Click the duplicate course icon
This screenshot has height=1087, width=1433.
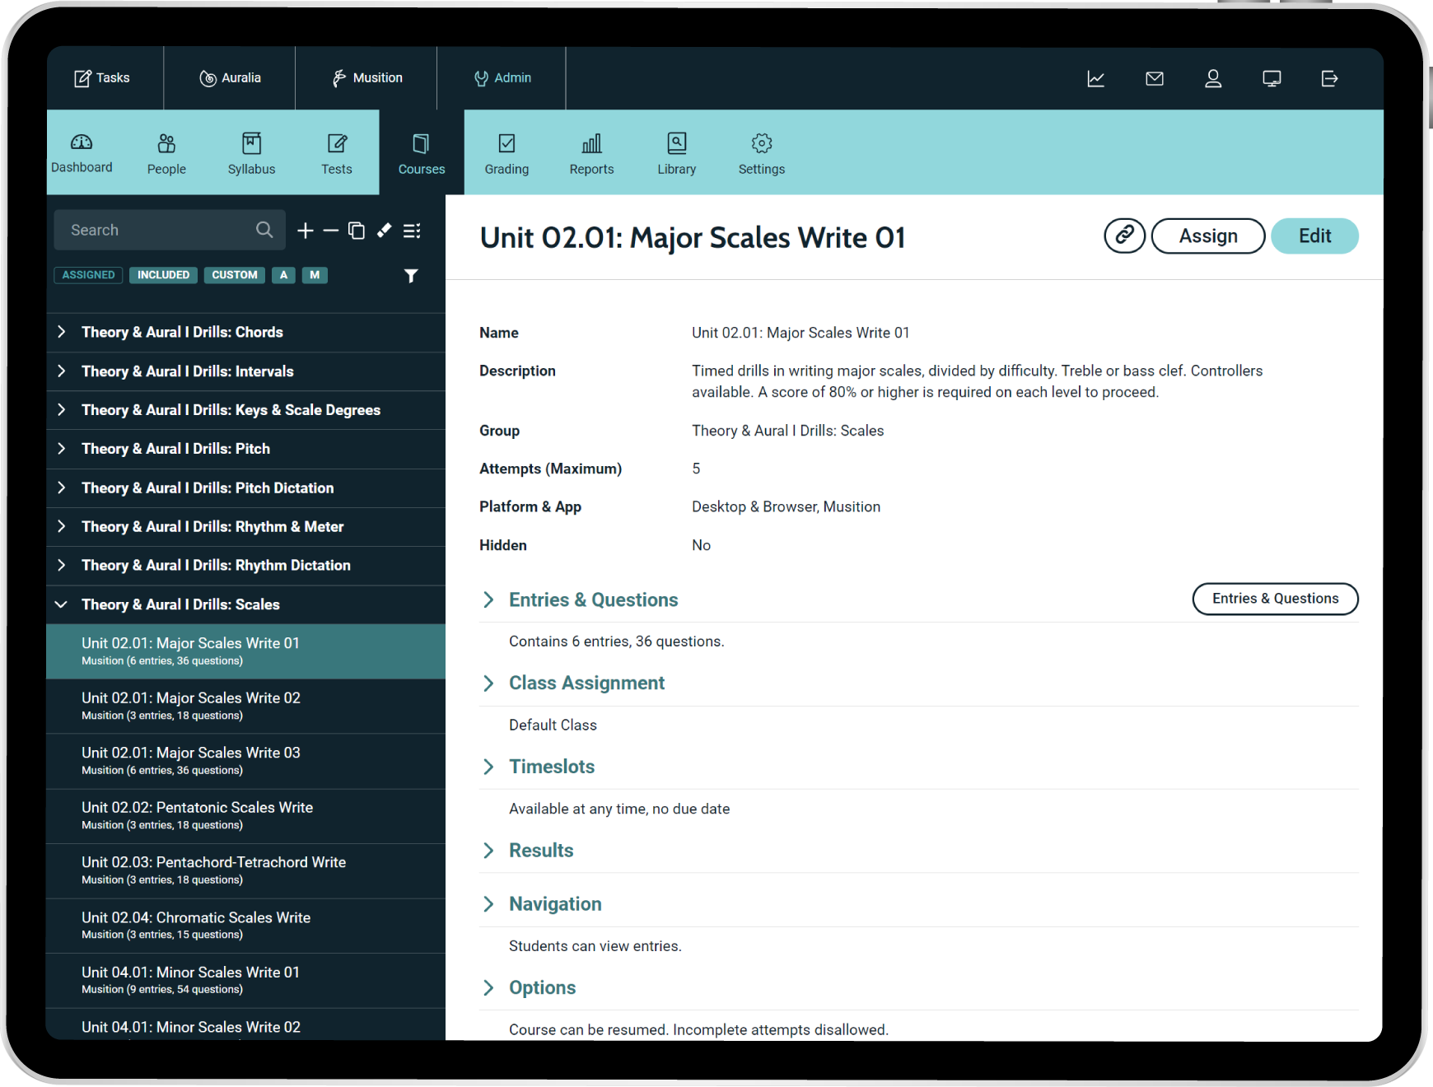click(357, 231)
